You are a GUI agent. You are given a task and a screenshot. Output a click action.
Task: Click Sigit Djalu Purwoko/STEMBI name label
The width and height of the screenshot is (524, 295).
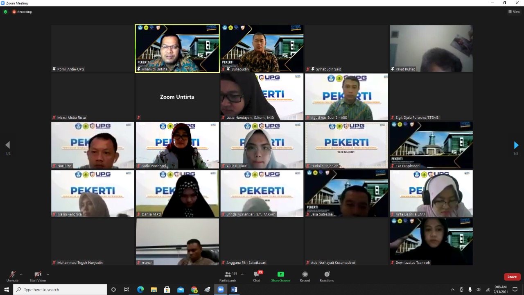(x=418, y=118)
